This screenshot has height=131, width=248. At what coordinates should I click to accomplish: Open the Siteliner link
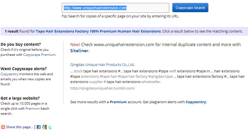(x=79, y=51)
